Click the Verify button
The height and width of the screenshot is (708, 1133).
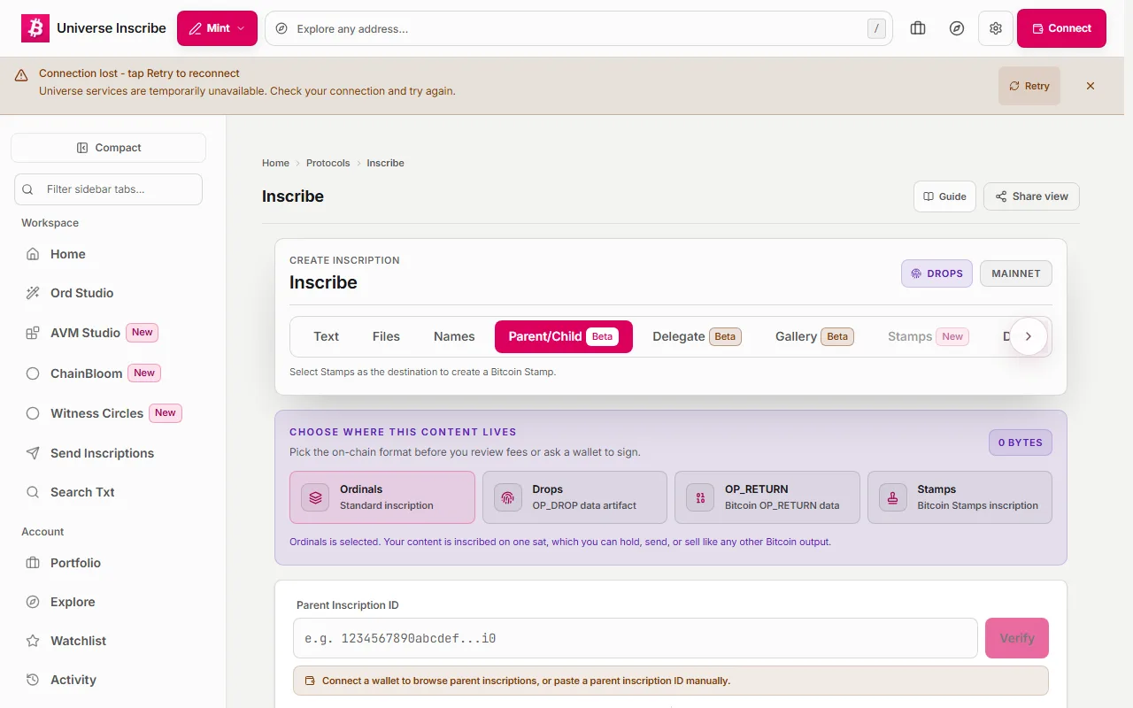1017,638
